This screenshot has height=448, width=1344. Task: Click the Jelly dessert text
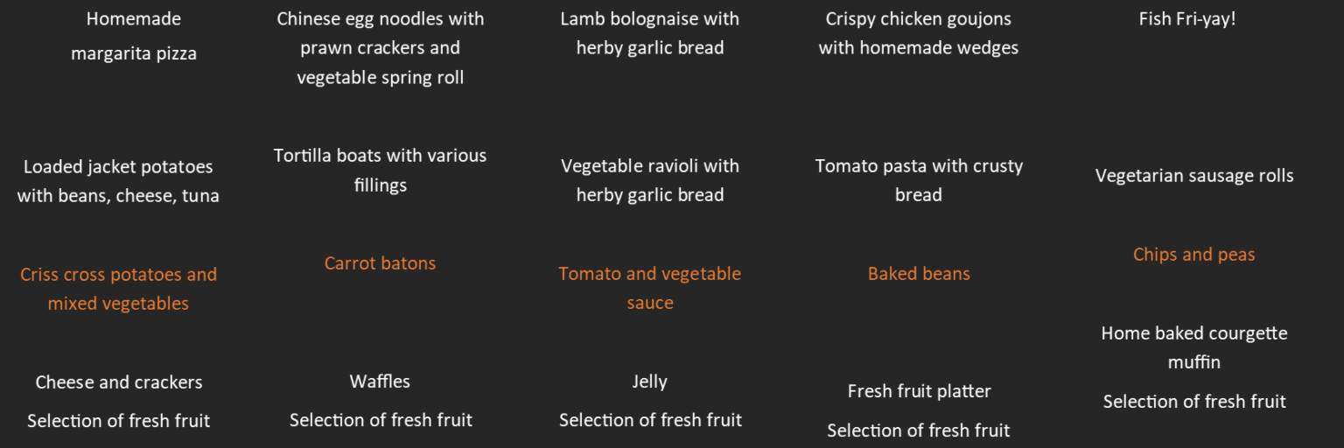pos(650,381)
